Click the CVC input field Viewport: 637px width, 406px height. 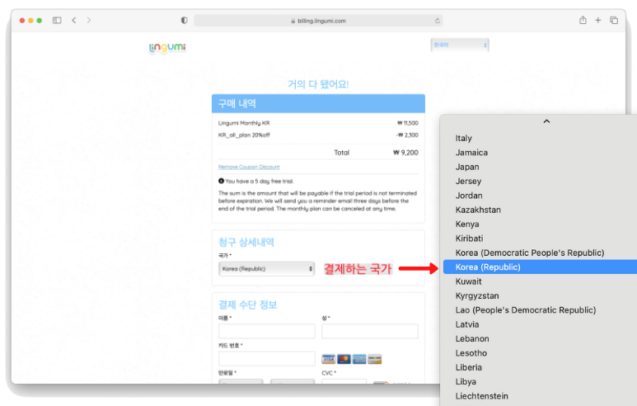344,381
